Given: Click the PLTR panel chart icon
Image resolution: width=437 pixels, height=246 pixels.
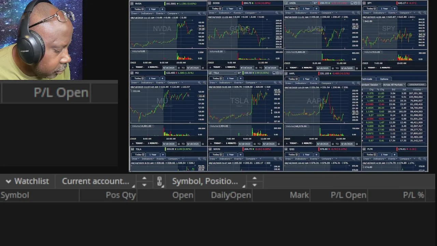Looking at the screenshot, I should [x=364, y=149].
